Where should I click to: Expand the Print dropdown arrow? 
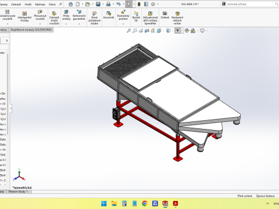(x=113, y=4)
